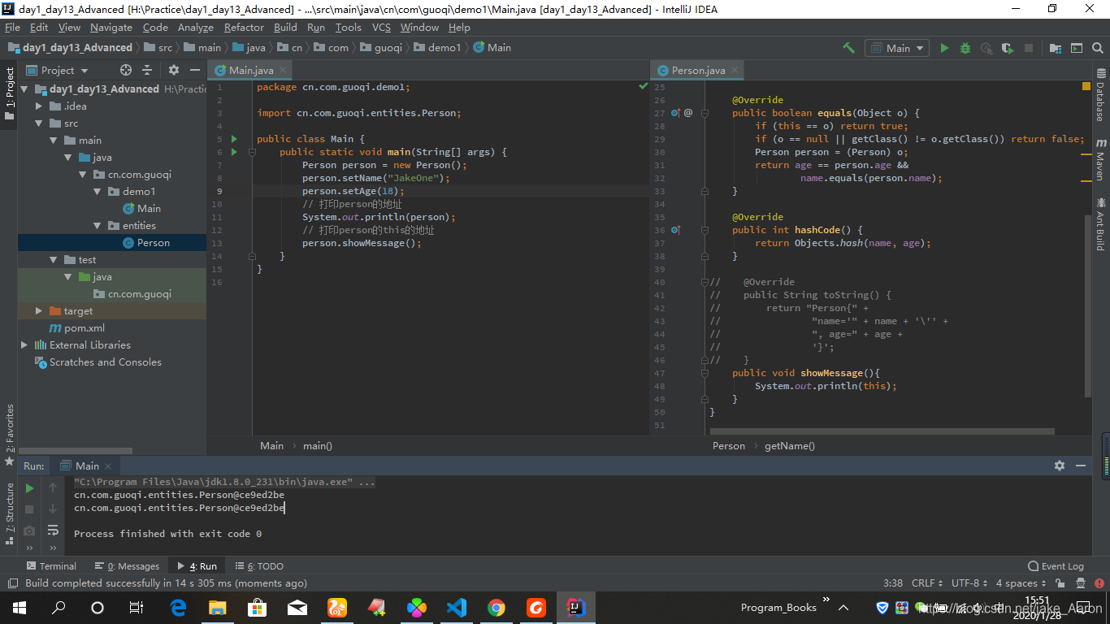Image resolution: width=1110 pixels, height=624 pixels.
Task: Open Windows Start menu
Action: pos(19,607)
